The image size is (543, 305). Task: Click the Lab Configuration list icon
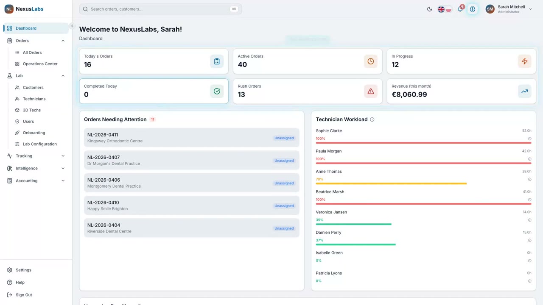coord(17,144)
